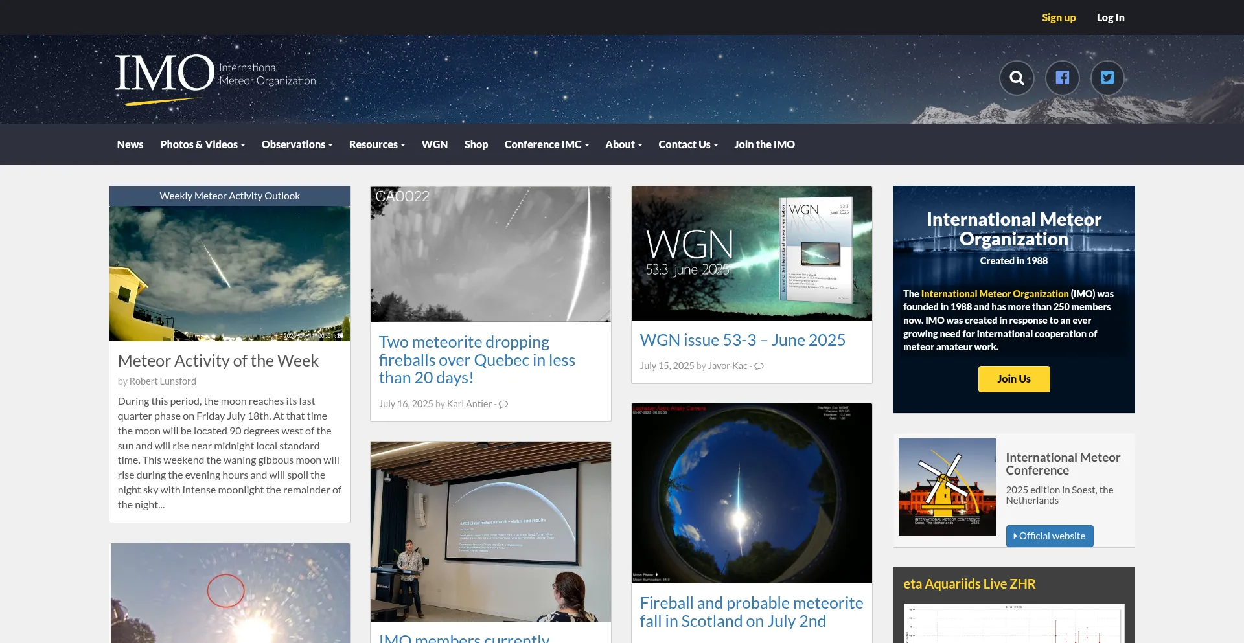Click the International Meteor Conference heading
Viewport: 1244px width, 643px height.
tap(1063, 464)
